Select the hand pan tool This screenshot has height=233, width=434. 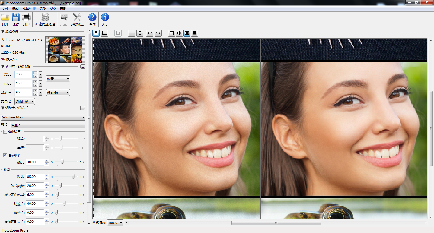coord(96,33)
